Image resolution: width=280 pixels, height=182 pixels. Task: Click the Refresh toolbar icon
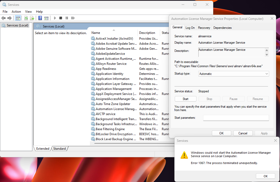pos(26,18)
